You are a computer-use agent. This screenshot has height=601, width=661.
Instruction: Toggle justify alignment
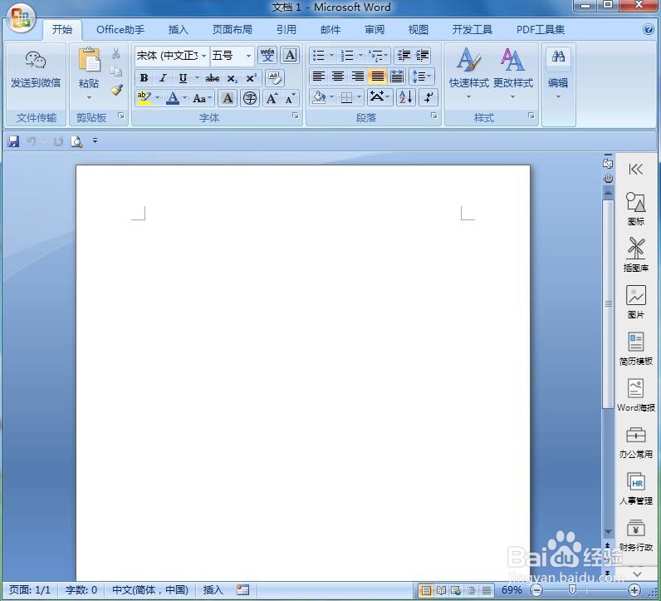point(377,76)
